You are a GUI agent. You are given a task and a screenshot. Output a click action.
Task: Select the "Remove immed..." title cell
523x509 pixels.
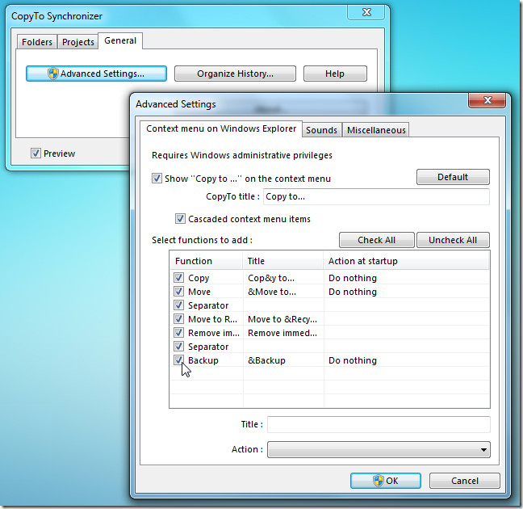[282, 333]
